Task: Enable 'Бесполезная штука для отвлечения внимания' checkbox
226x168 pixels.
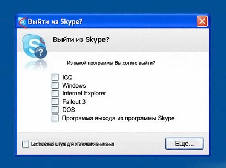Action: (x=26, y=144)
